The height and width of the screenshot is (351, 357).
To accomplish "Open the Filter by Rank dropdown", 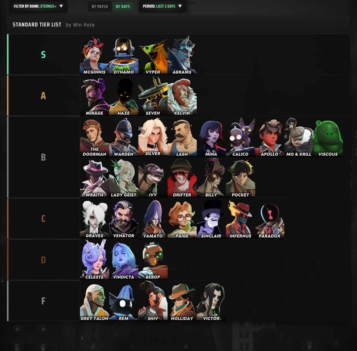I will pyautogui.click(x=38, y=6).
